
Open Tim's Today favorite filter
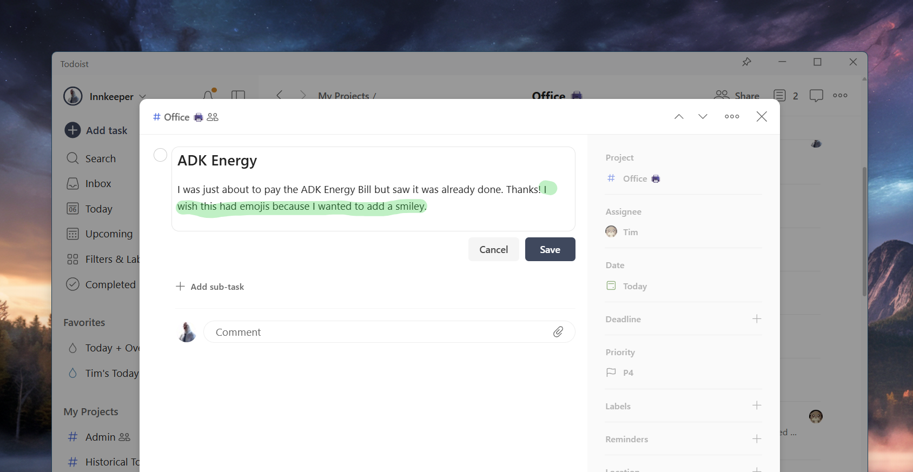click(x=103, y=374)
